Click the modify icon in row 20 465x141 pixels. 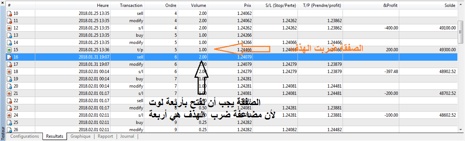9,86
